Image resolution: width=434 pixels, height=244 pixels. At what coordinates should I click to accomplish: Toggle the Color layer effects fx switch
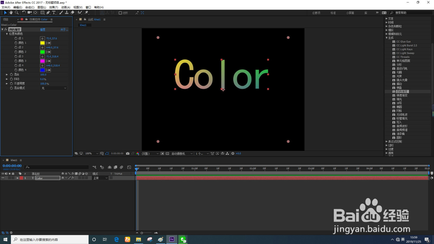tap(73, 178)
